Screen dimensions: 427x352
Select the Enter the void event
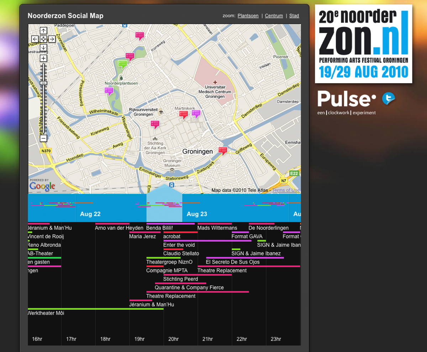click(179, 245)
